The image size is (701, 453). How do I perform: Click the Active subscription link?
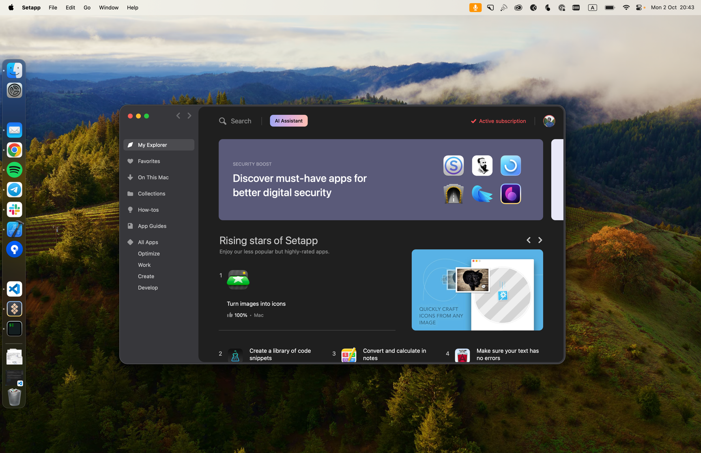pyautogui.click(x=498, y=121)
